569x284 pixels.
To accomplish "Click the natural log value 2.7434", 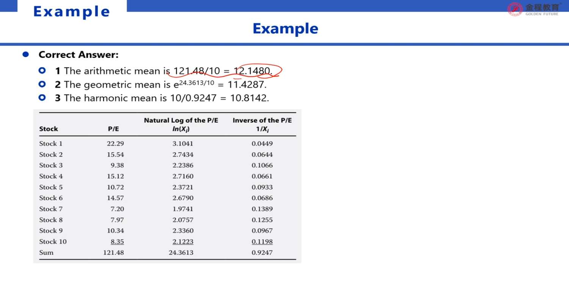I will coord(183,154).
